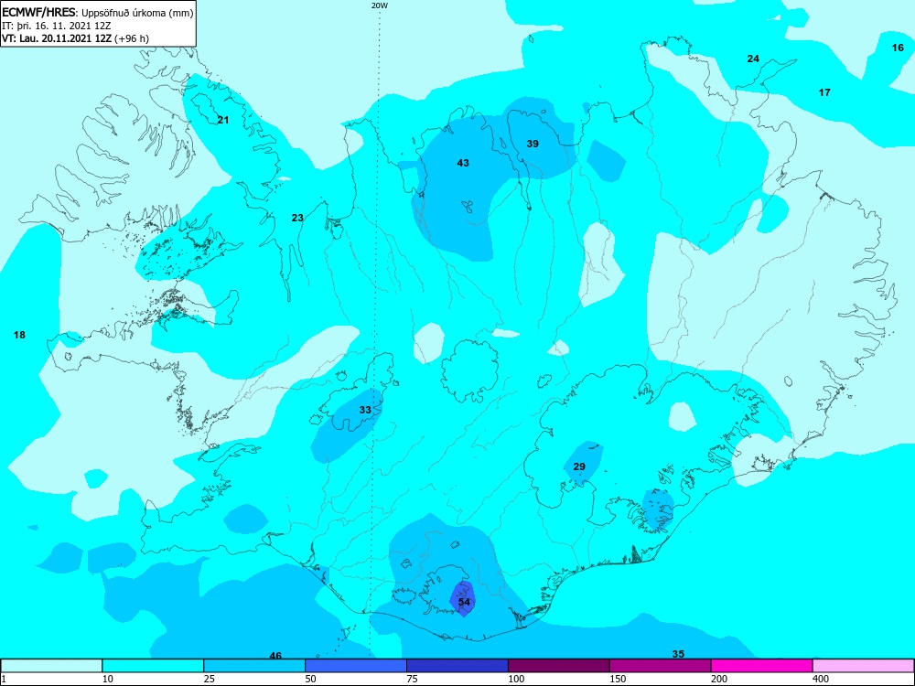The image size is (915, 686).
Task: Click the precipitation value 35
Action: click(x=677, y=654)
